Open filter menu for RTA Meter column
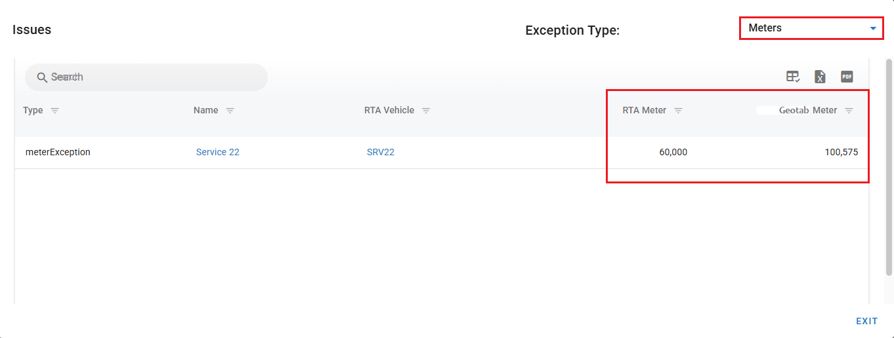 point(678,111)
